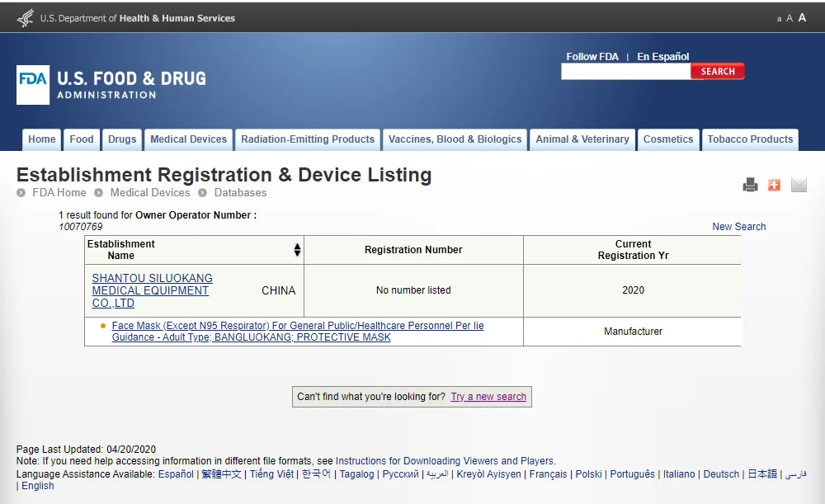Select Português language assistance
The width and height of the screenshot is (825, 504).
tap(633, 474)
